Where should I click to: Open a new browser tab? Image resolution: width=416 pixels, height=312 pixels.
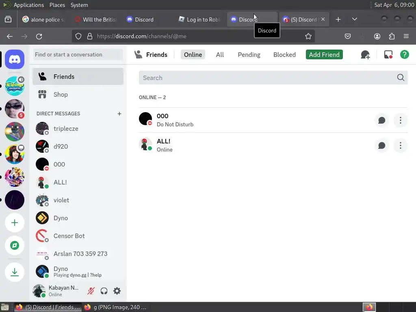click(338, 19)
